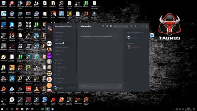The height and width of the screenshot is (111, 197).
Task: Open the GeForce Experience desktop shortcut
Action: pos(20,101)
